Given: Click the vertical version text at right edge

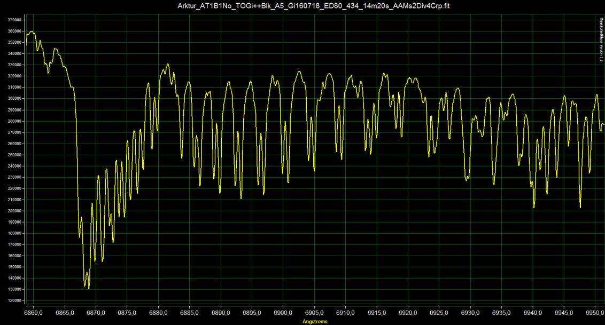Looking at the screenshot, I should pos(601,41).
